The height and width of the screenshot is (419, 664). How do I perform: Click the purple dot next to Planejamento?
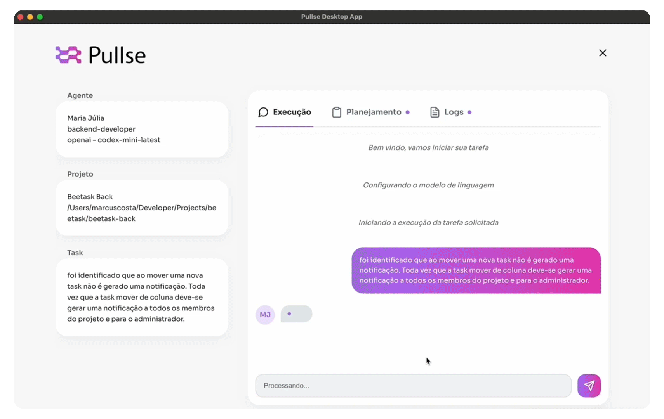[x=407, y=112]
